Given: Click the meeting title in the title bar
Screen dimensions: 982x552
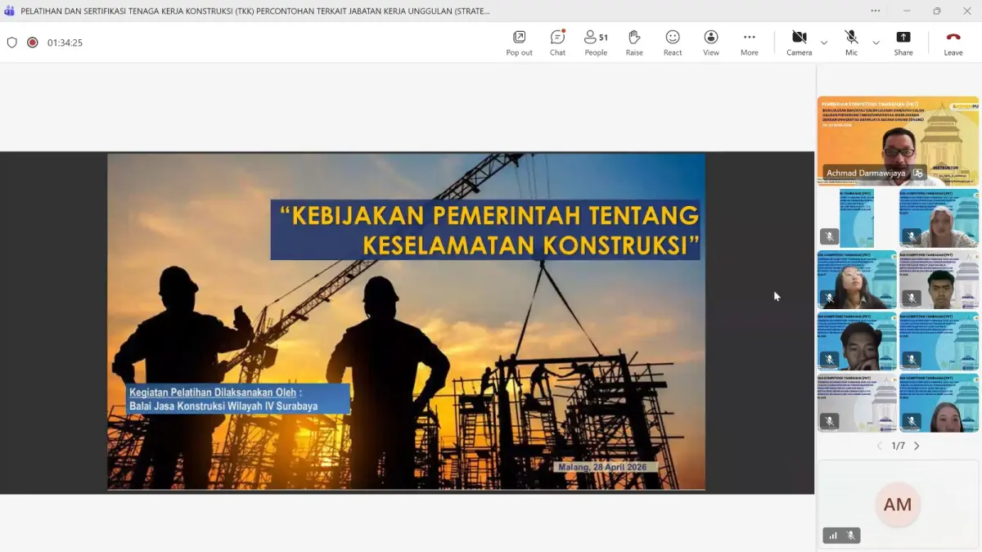Looking at the screenshot, I should tap(255, 11).
